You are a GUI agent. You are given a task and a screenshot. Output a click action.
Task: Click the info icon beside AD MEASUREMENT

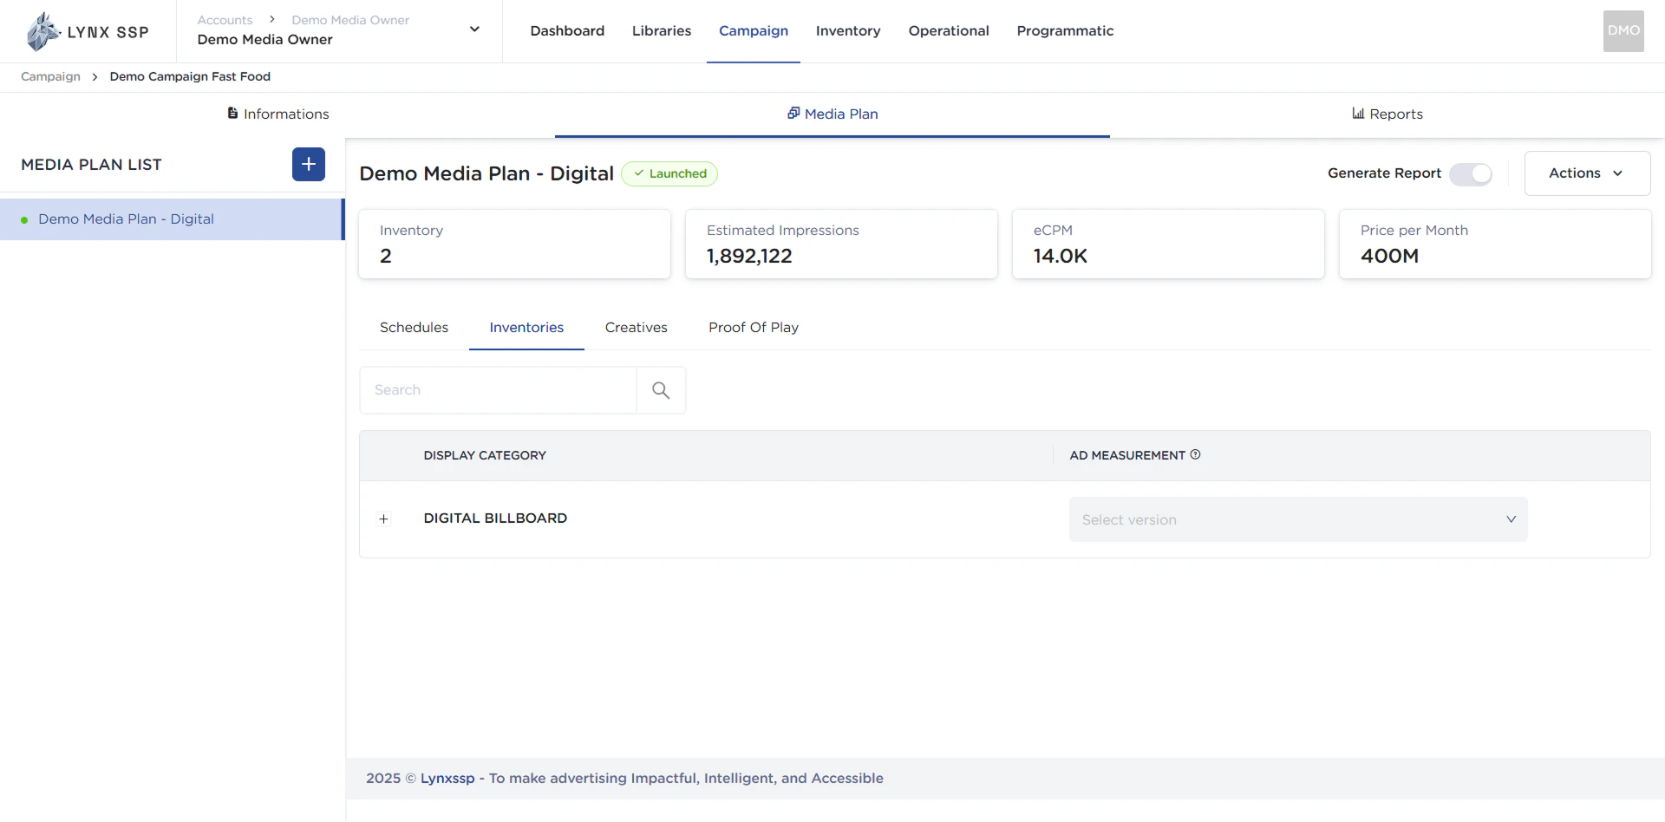1196,454
